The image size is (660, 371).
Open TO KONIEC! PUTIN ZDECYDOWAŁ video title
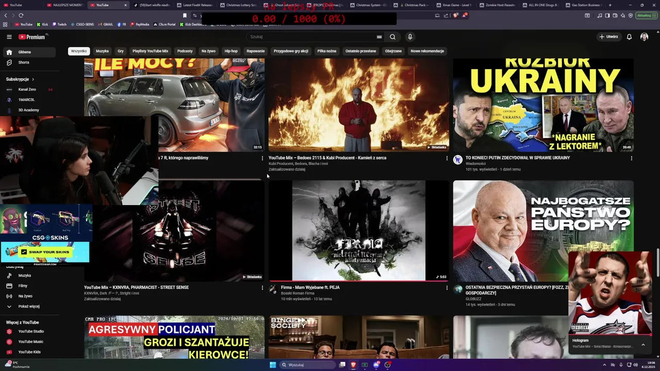tap(518, 158)
